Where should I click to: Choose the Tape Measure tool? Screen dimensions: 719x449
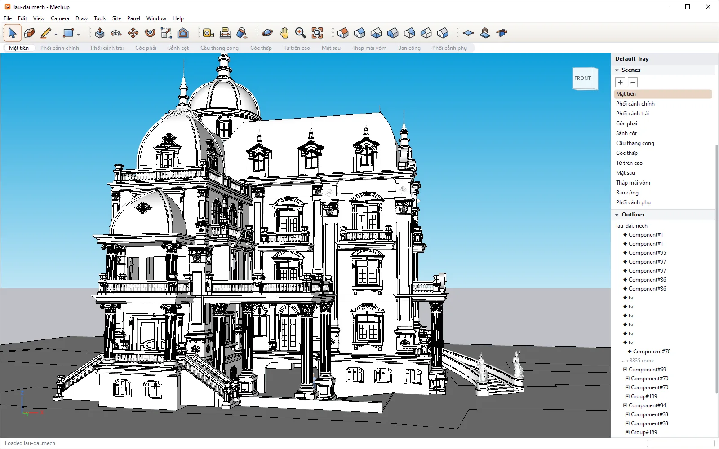pyautogui.click(x=208, y=33)
